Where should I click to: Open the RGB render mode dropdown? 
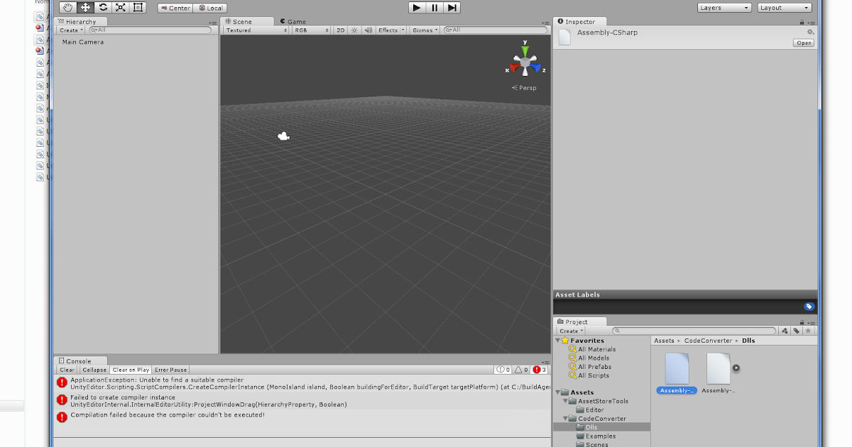pos(312,30)
